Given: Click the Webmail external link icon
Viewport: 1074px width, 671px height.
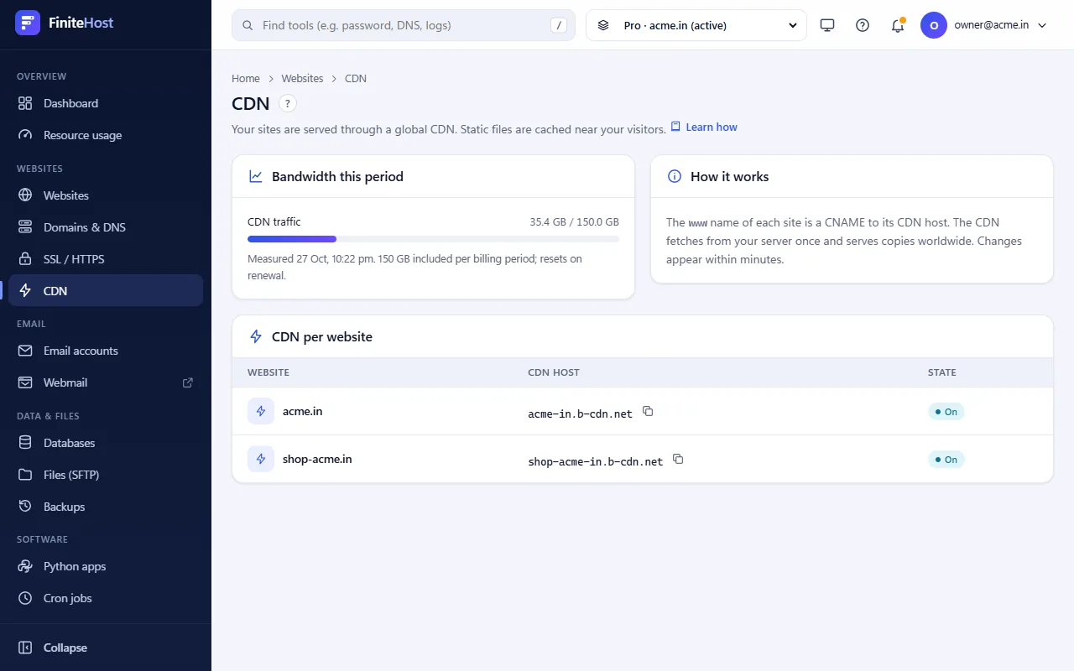Looking at the screenshot, I should click(188, 382).
